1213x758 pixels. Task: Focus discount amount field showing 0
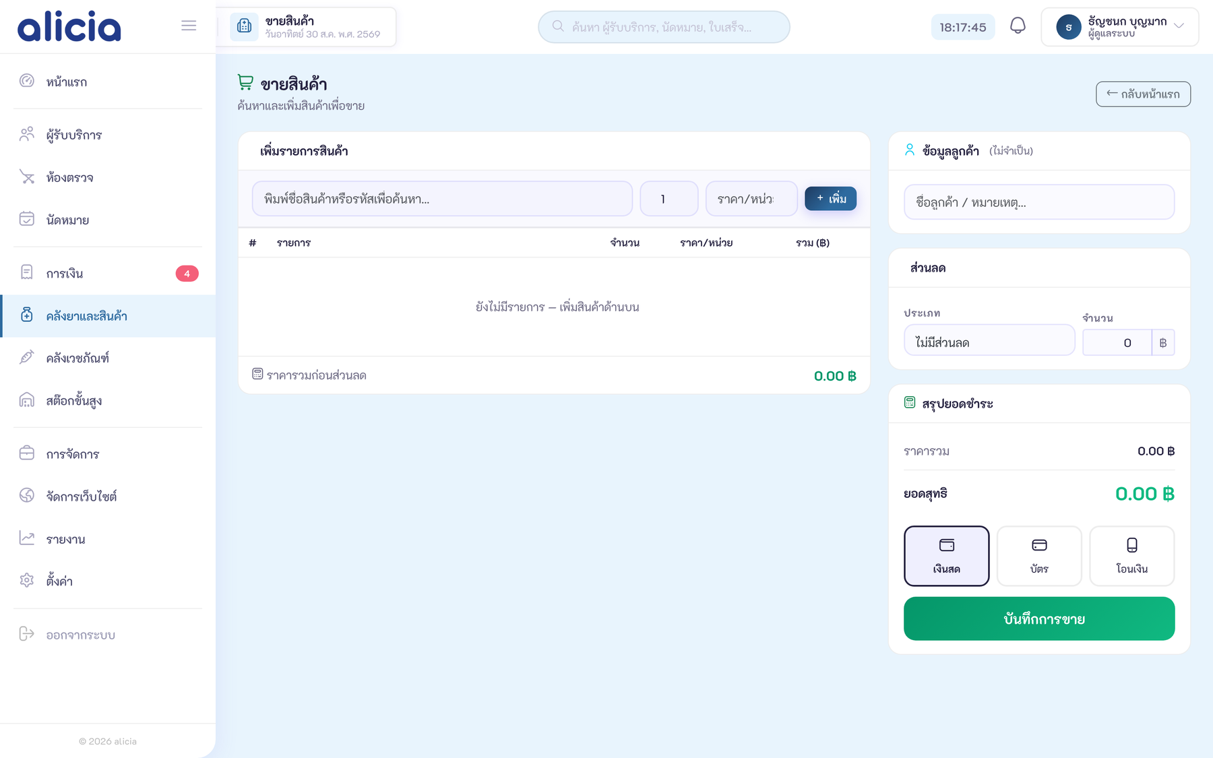click(1117, 342)
